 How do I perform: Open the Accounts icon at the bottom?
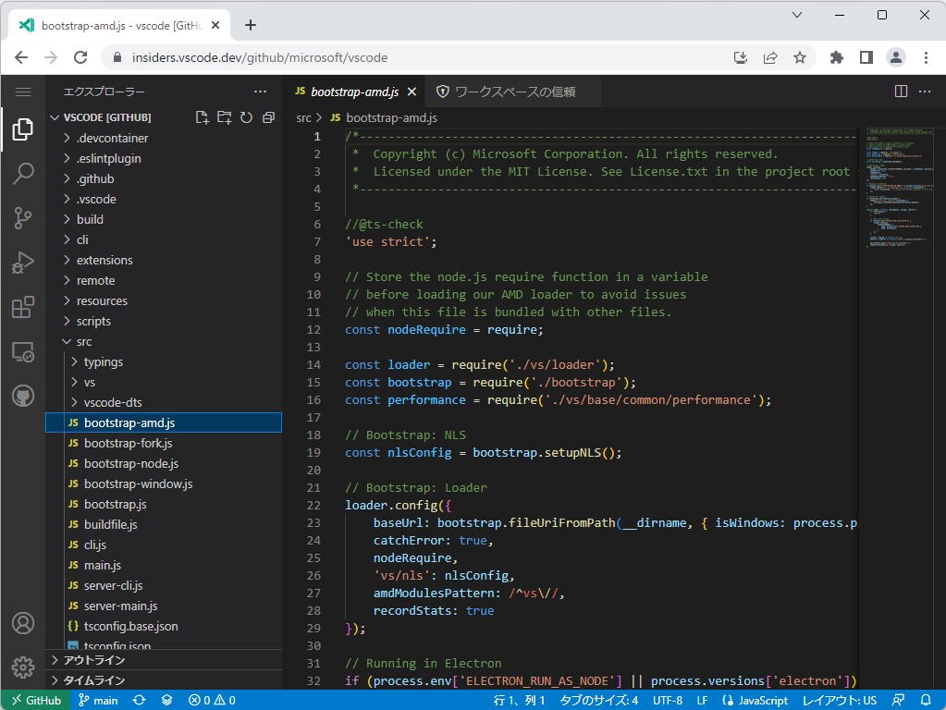point(22,623)
